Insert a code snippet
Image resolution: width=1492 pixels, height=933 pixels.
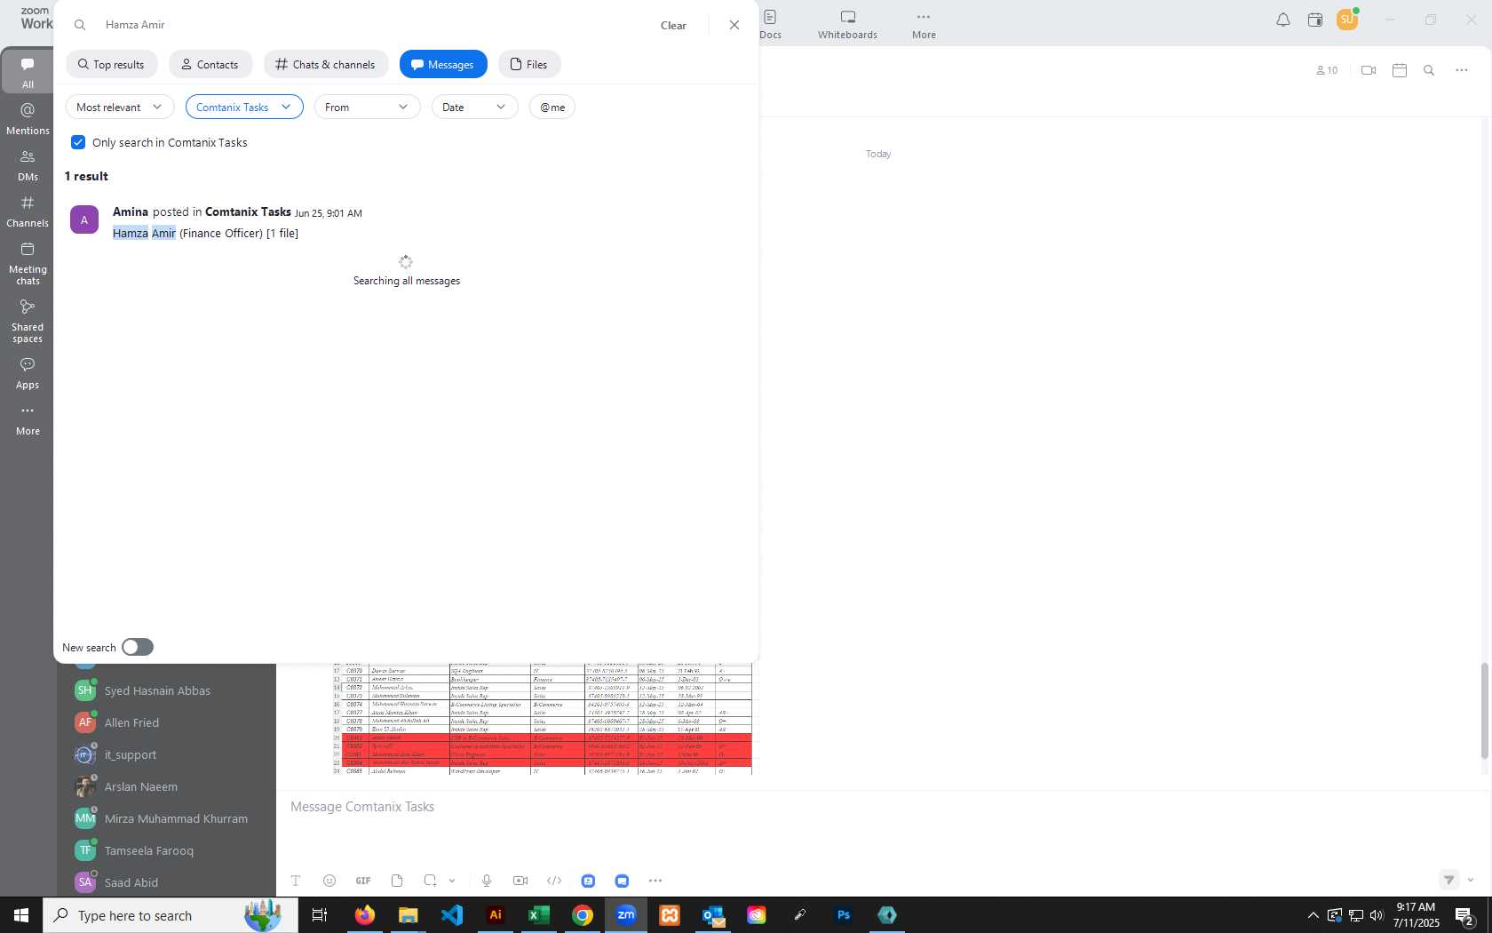(554, 881)
